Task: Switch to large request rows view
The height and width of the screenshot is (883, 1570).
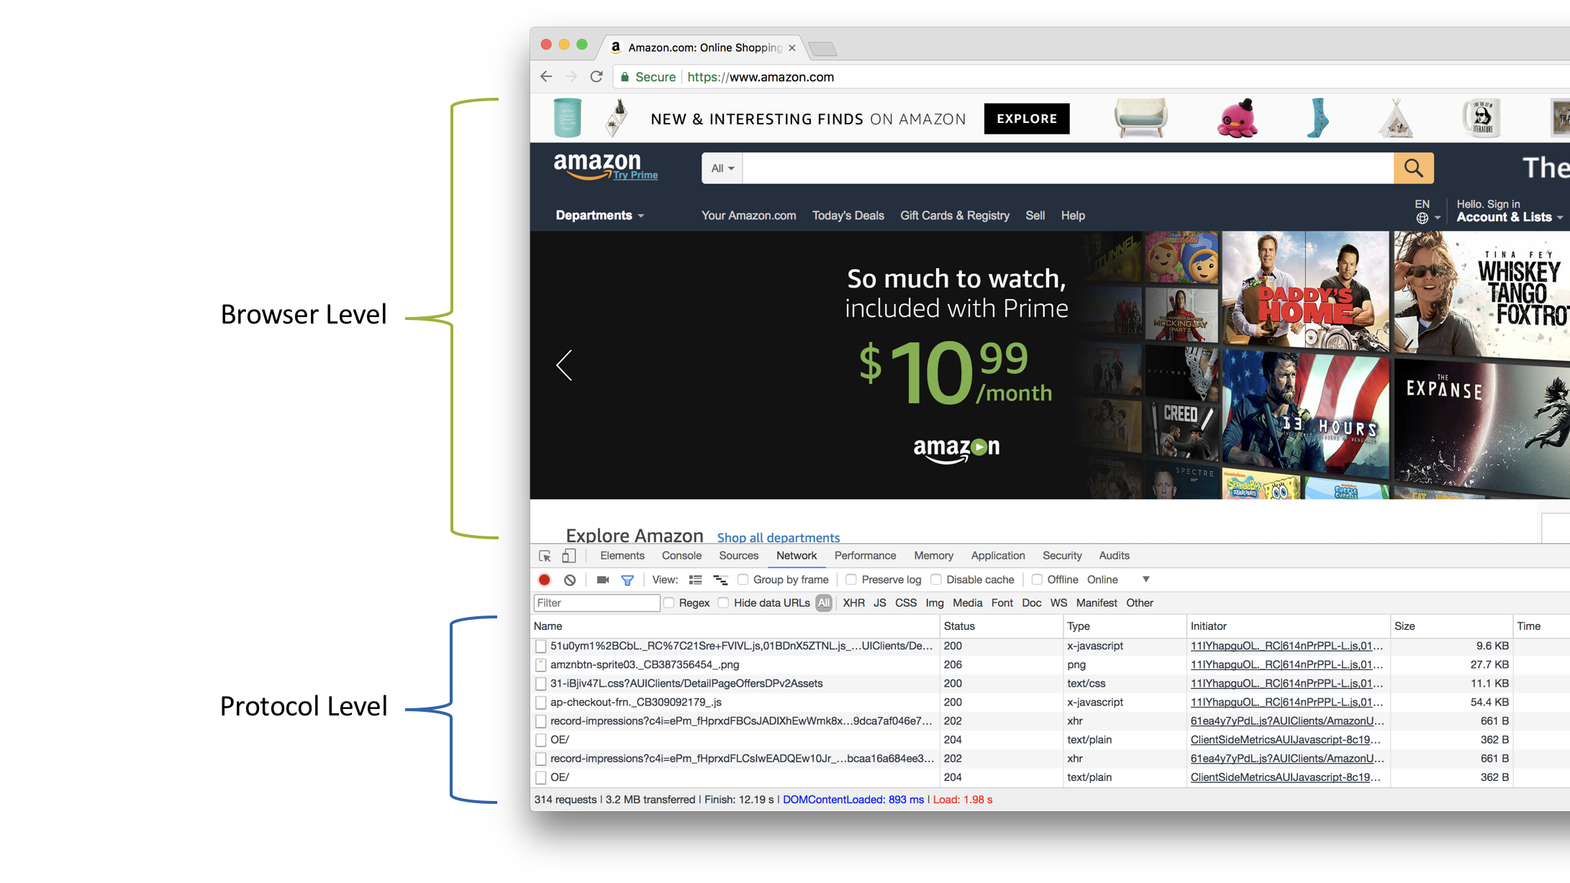Action: (x=695, y=580)
